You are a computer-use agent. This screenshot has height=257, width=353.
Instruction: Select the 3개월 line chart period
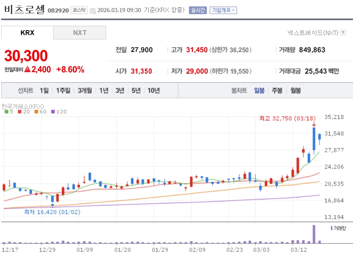coord(85,91)
